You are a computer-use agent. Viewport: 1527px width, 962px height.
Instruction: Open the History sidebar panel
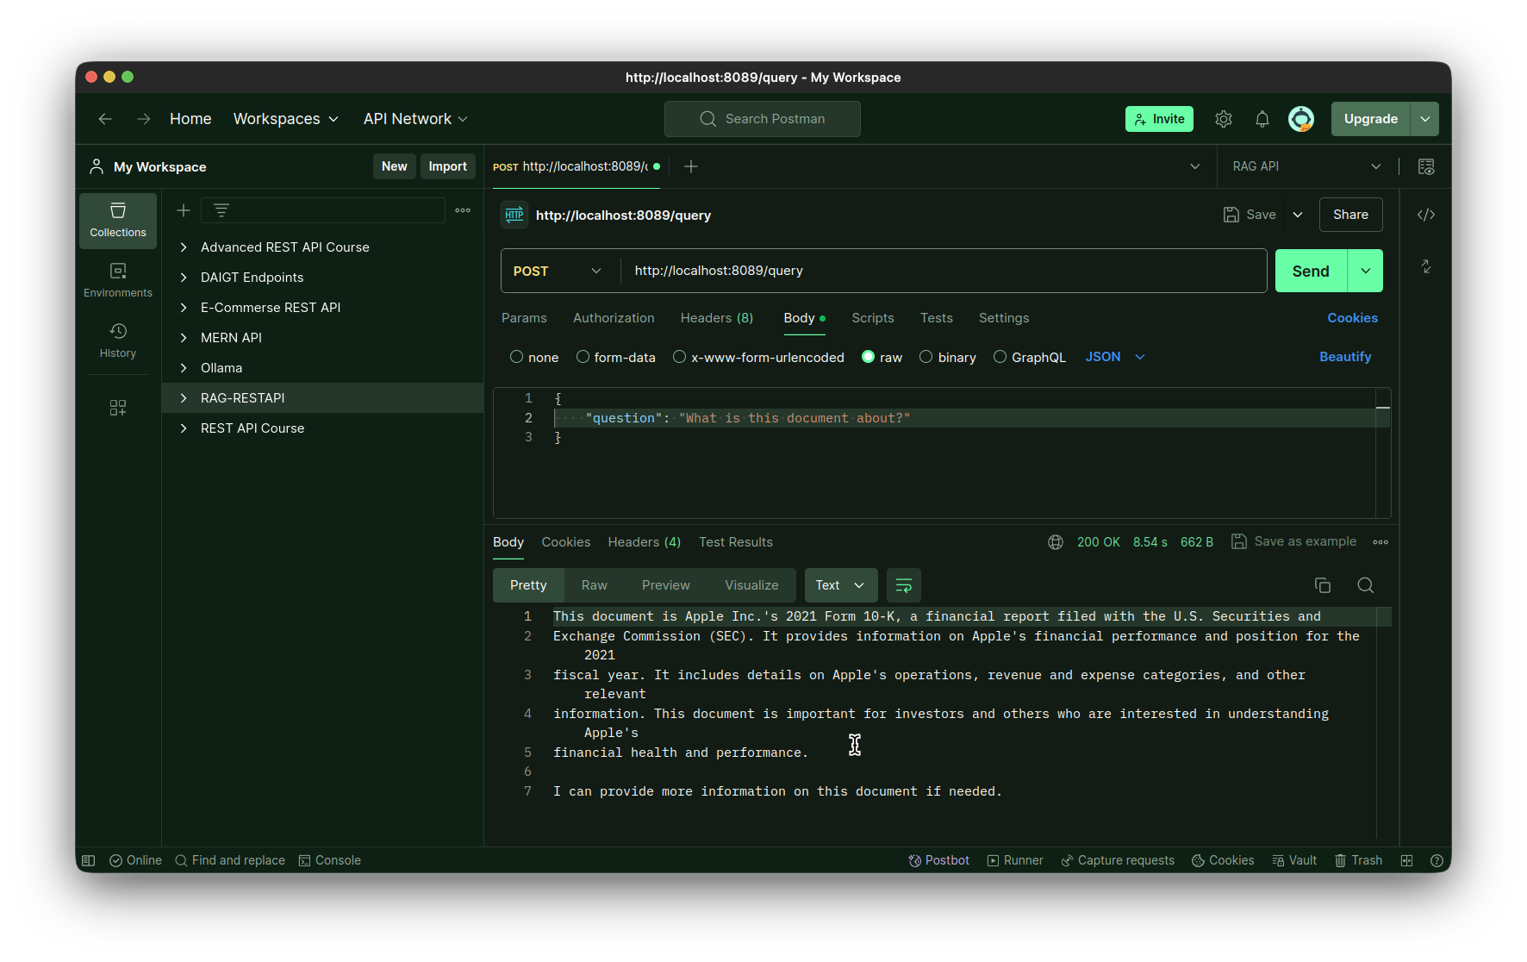(118, 341)
